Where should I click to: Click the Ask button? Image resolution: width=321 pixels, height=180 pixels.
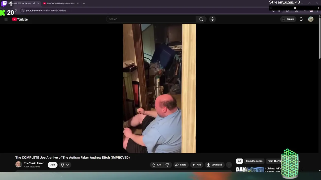(x=197, y=165)
